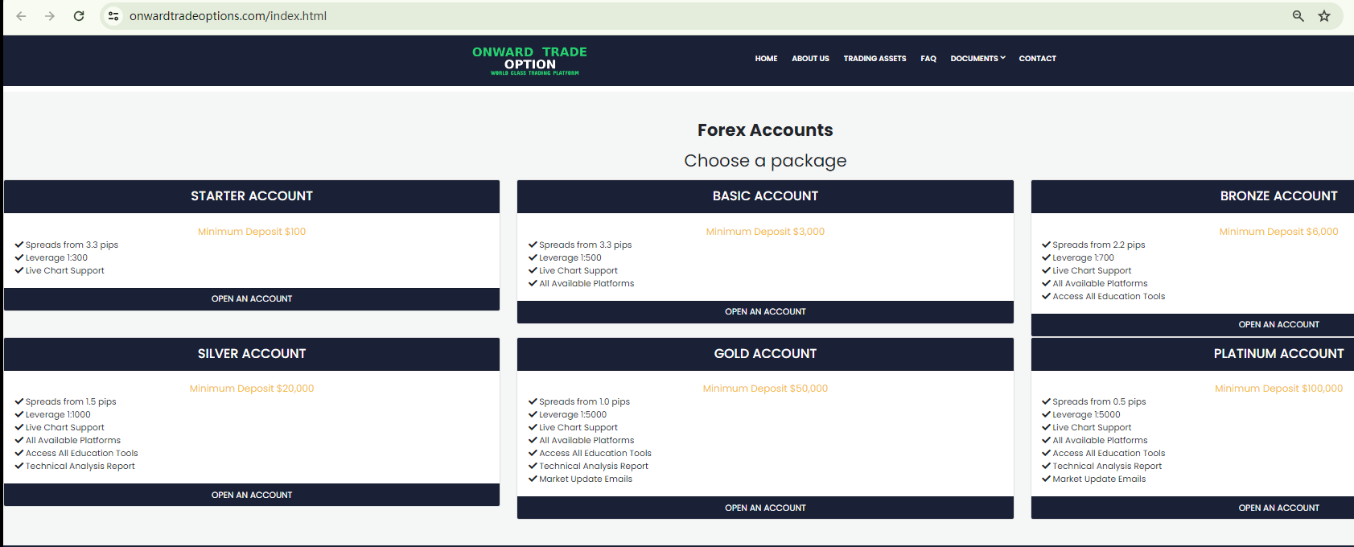Click 'Minimum Deposit $50,000' text
This screenshot has width=1354, height=547.
click(765, 389)
